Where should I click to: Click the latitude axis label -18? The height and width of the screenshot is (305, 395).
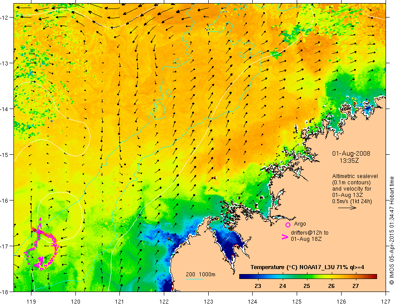tap(5, 292)
